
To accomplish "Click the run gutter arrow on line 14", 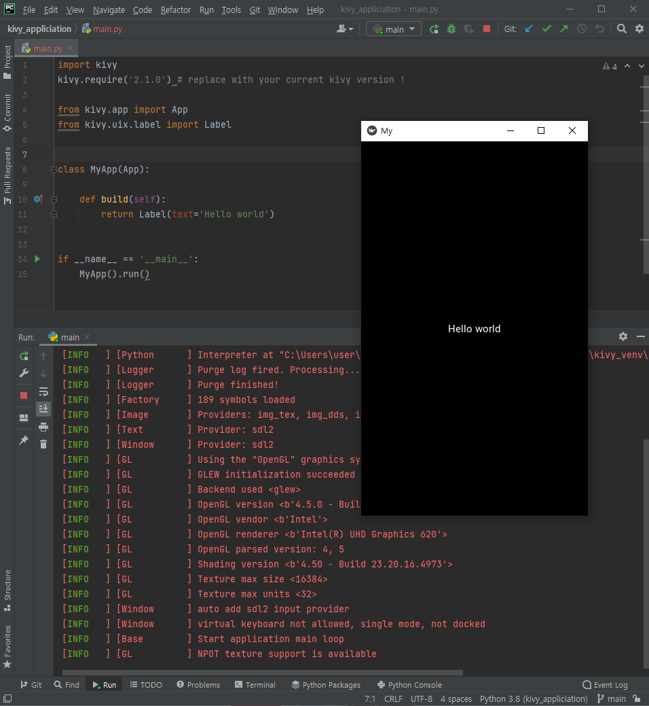I will tap(37, 259).
